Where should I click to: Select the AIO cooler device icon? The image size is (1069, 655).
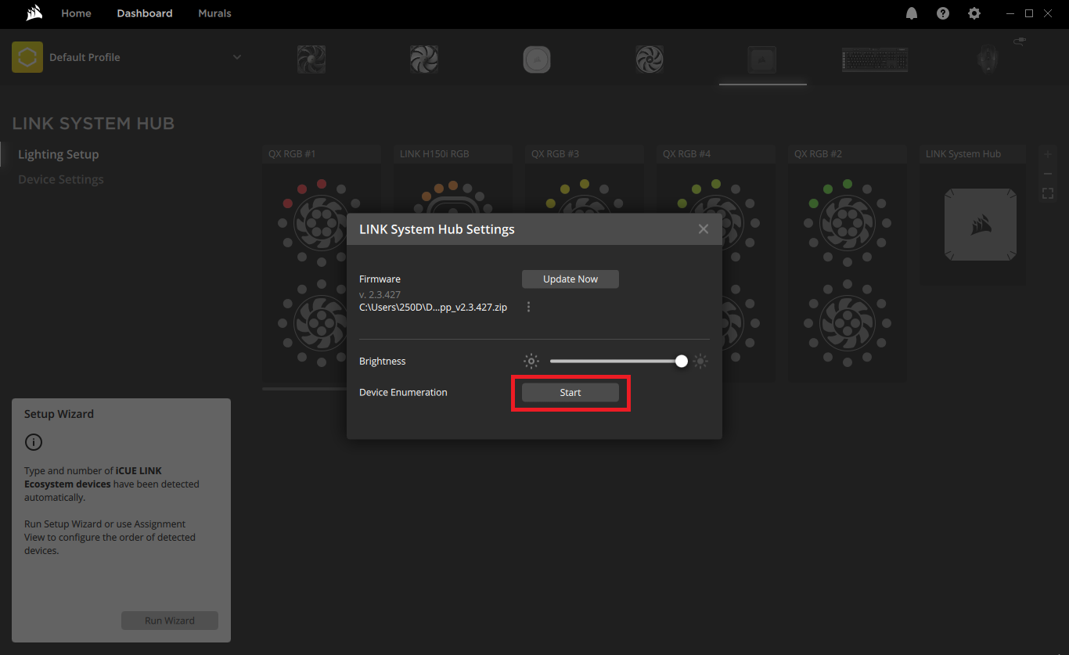536,59
